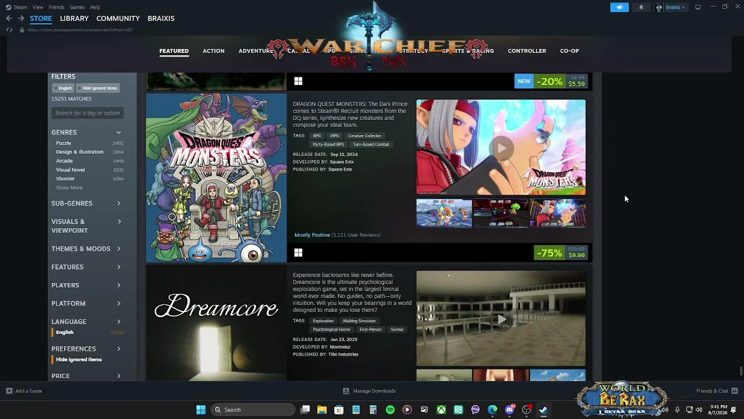Click the -75% $9.99 price button
The image size is (744, 419).
pos(560,253)
